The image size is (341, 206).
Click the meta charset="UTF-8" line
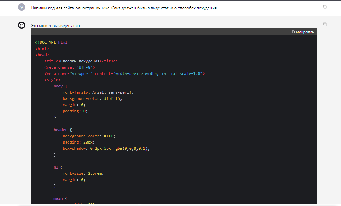[69, 67]
